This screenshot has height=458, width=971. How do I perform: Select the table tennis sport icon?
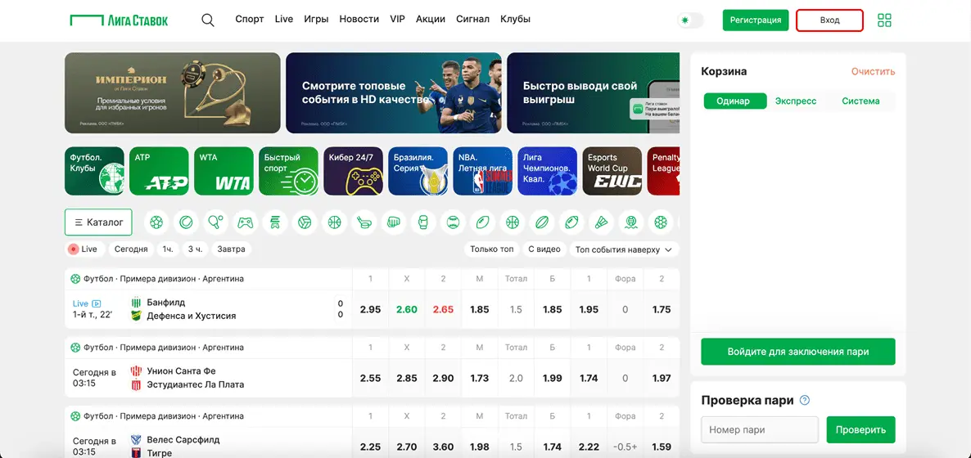coord(215,222)
